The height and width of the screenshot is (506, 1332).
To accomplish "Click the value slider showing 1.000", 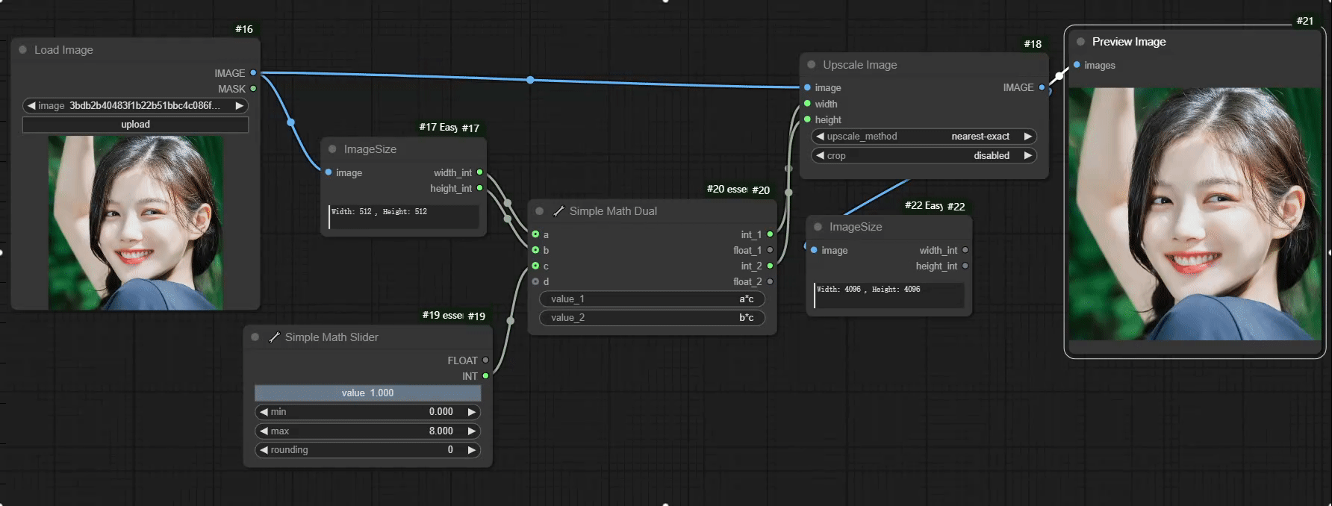I will [367, 393].
